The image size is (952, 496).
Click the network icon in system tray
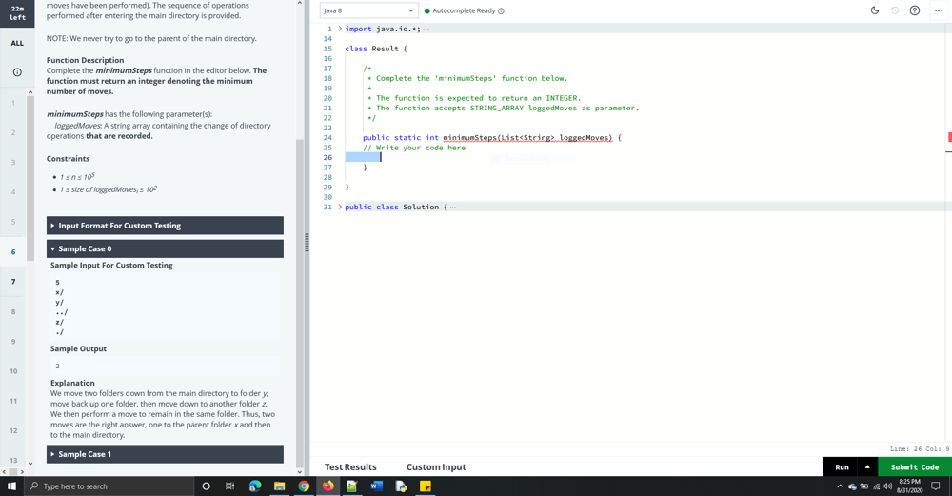point(876,486)
